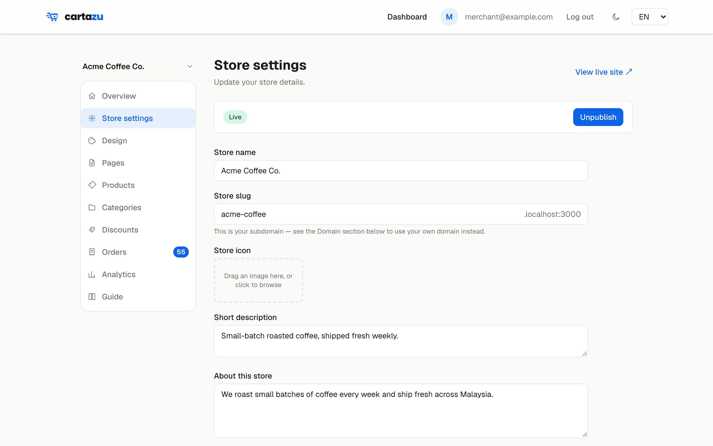The height and width of the screenshot is (446, 713).
Task: Click the Orders receipt icon
Action: click(92, 252)
